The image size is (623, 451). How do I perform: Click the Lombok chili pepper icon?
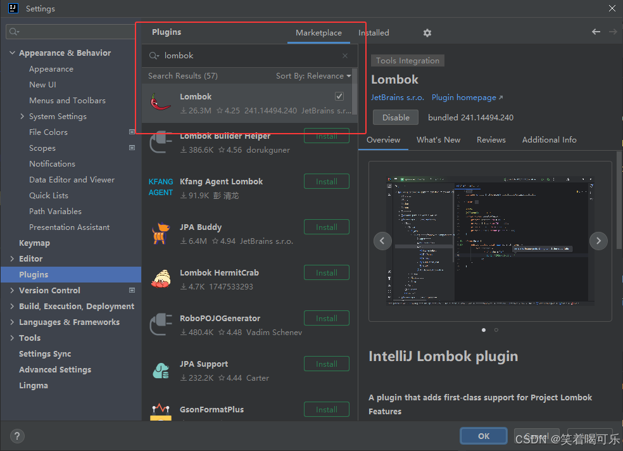161,102
